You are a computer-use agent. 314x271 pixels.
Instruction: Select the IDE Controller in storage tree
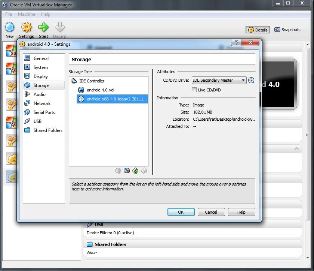pos(88,81)
